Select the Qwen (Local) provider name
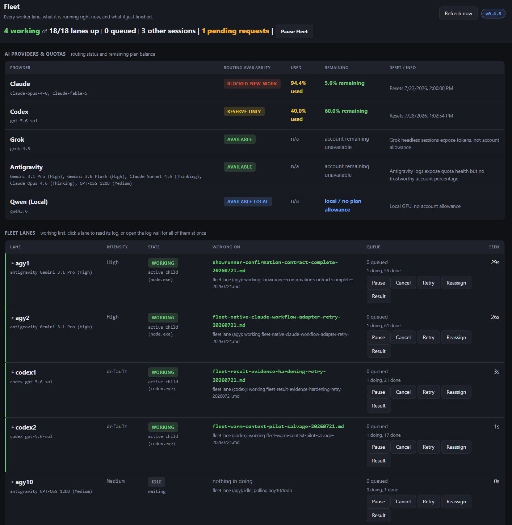512x525 pixels. (29, 202)
